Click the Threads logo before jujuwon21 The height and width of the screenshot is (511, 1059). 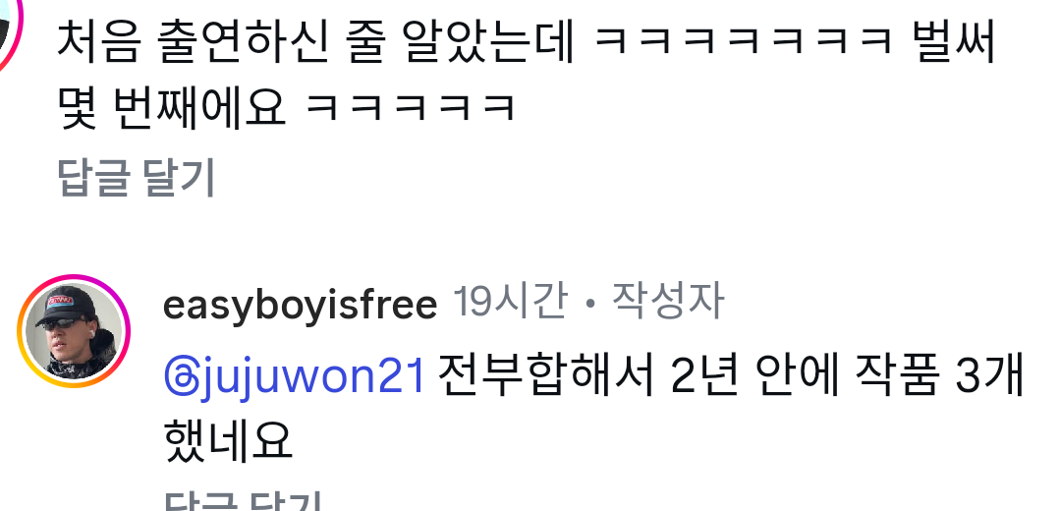coord(181,377)
